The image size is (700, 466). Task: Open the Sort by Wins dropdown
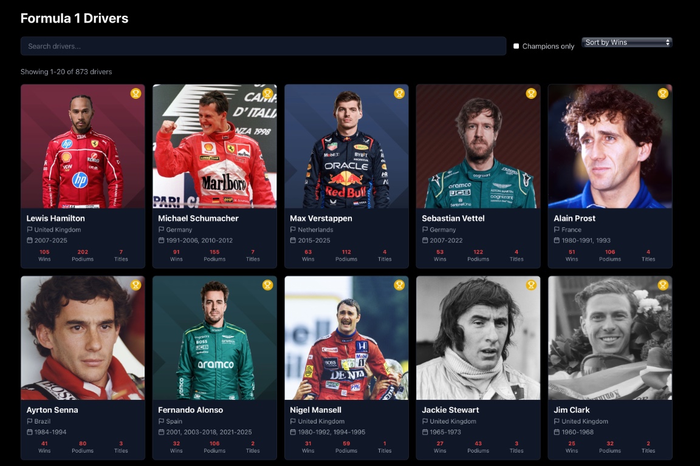pyautogui.click(x=626, y=42)
